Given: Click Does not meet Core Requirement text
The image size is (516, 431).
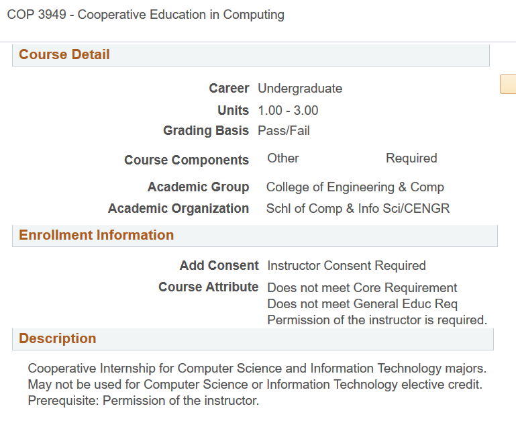Looking at the screenshot, I should [362, 288].
